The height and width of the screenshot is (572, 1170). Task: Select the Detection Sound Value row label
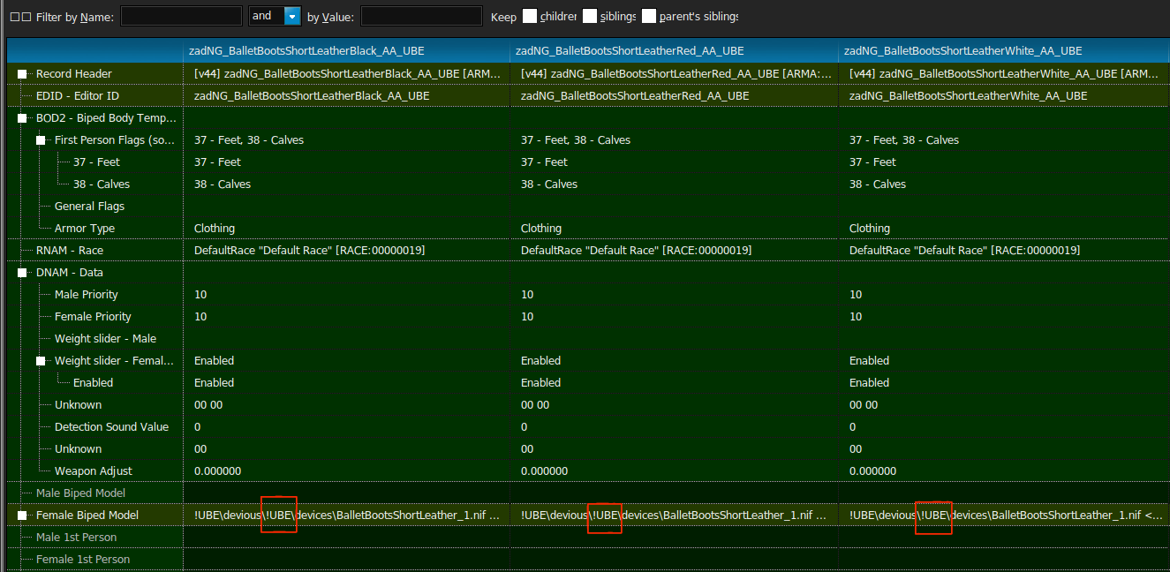[111, 427]
